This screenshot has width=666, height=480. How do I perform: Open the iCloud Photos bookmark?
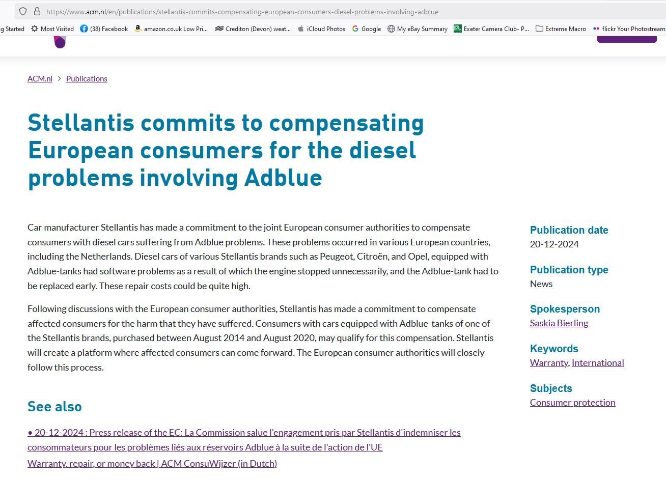click(x=321, y=29)
